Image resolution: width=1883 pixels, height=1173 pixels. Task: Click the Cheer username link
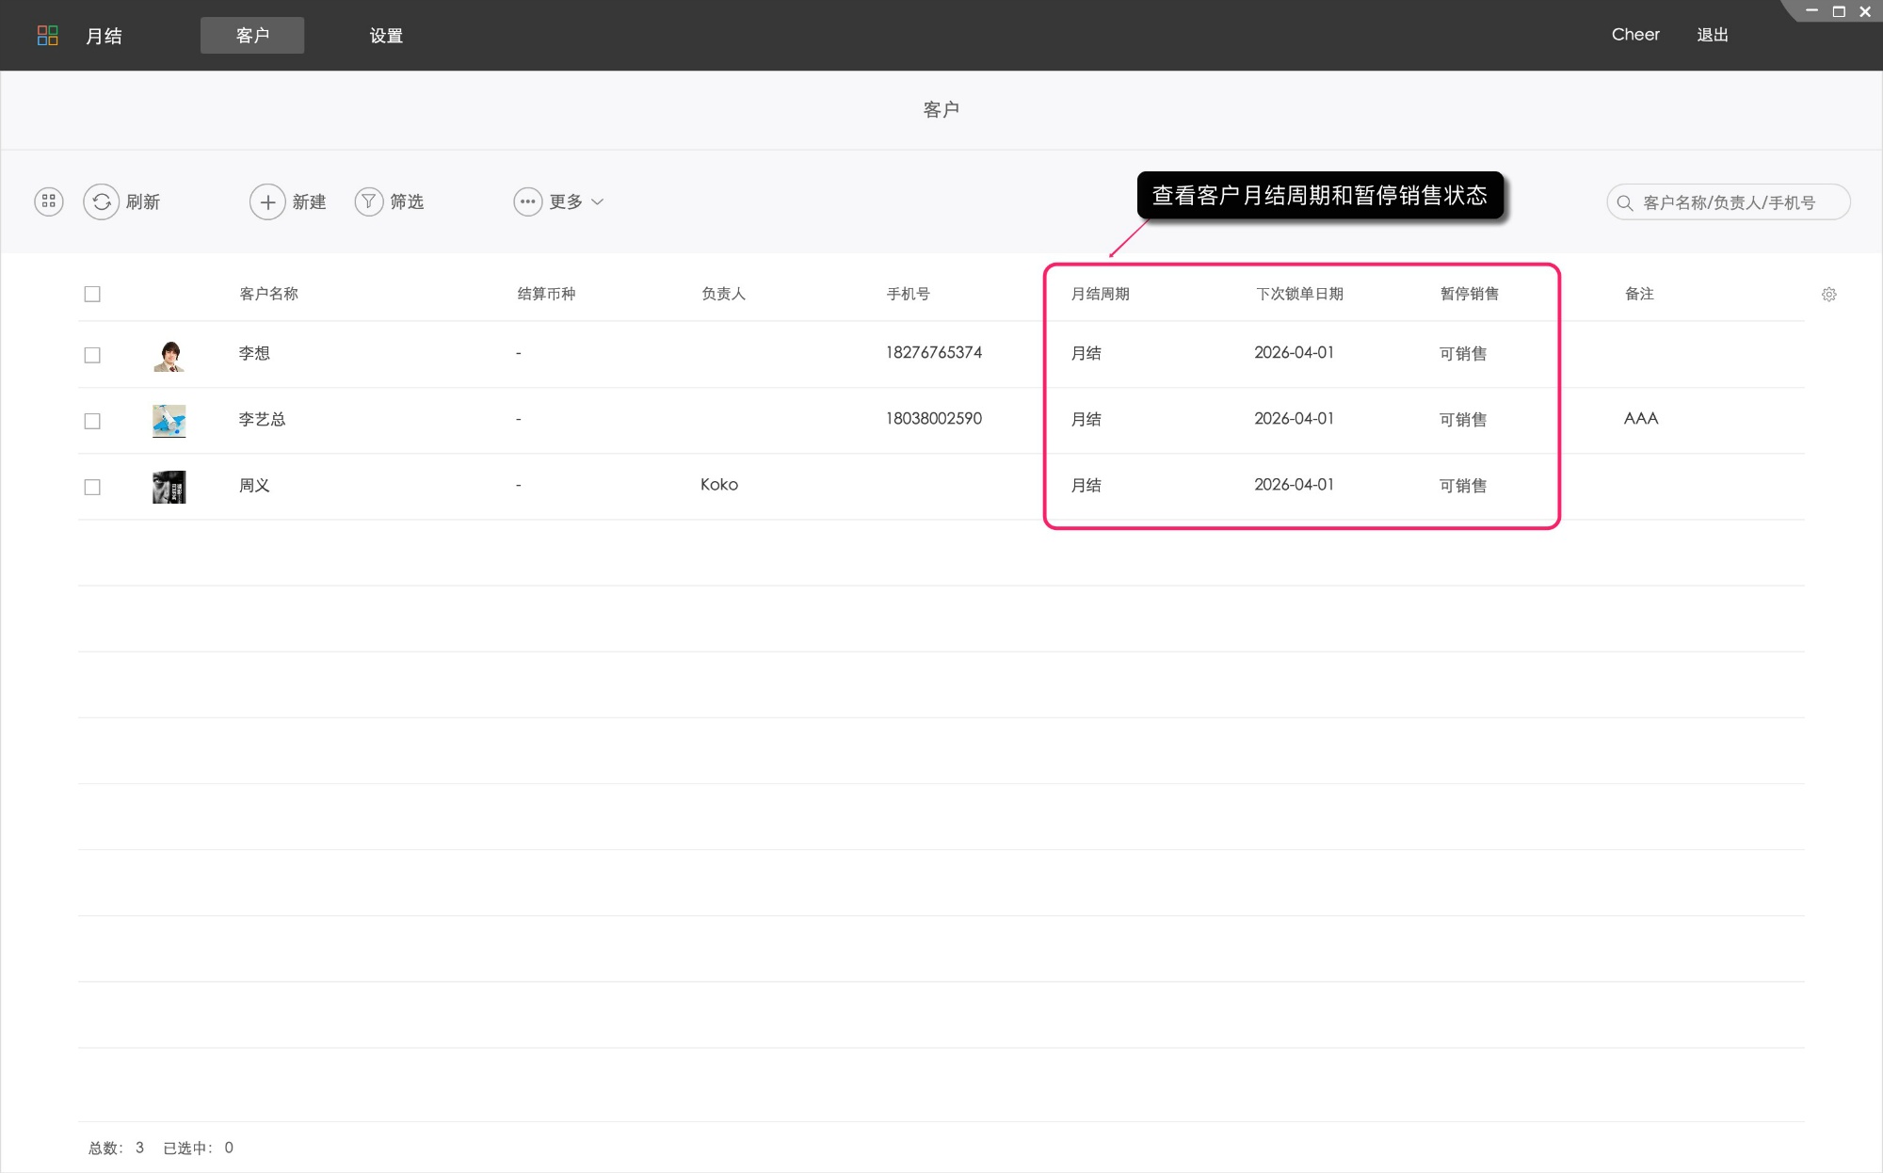click(x=1635, y=35)
